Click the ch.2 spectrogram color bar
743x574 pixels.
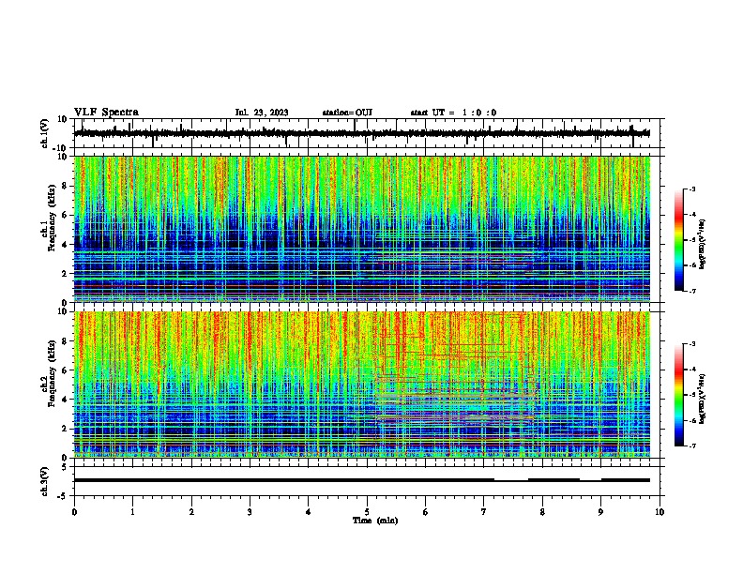679,395
